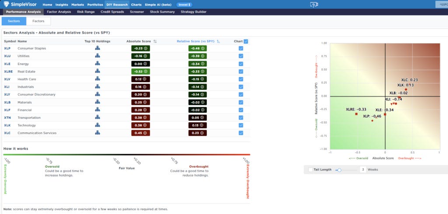The width and height of the screenshot is (448, 214).
Task: Expand XLC relative score 0.23 badge
Action: pos(198,133)
